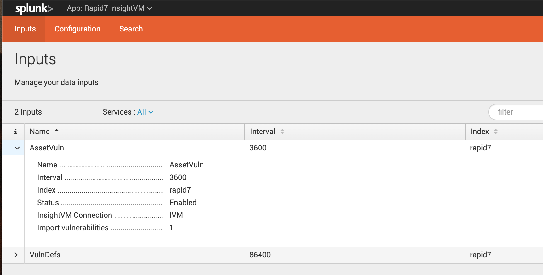Sort the table by Name column

44,132
